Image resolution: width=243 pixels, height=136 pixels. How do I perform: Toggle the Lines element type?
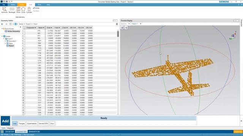coord(15,124)
